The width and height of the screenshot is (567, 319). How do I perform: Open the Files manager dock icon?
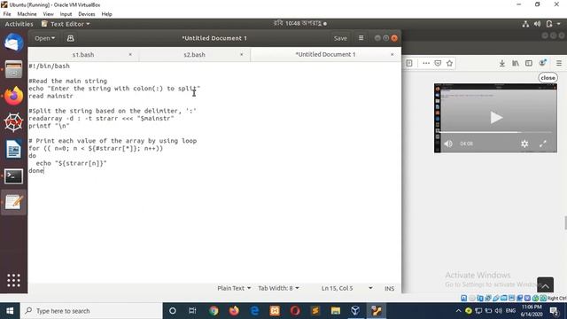[14, 69]
